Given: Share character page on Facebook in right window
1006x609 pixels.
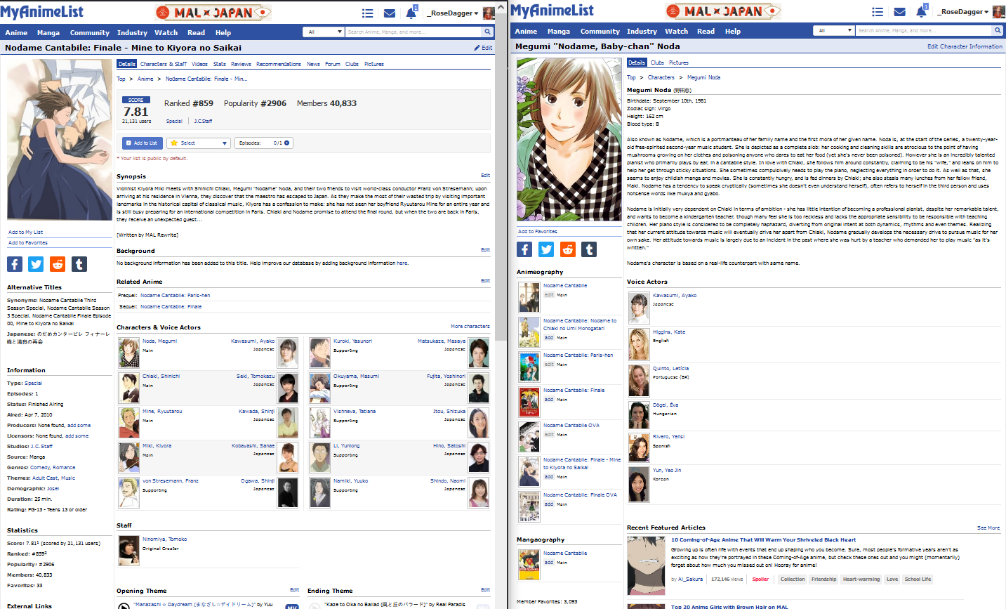Looking at the screenshot, I should coord(524,249).
